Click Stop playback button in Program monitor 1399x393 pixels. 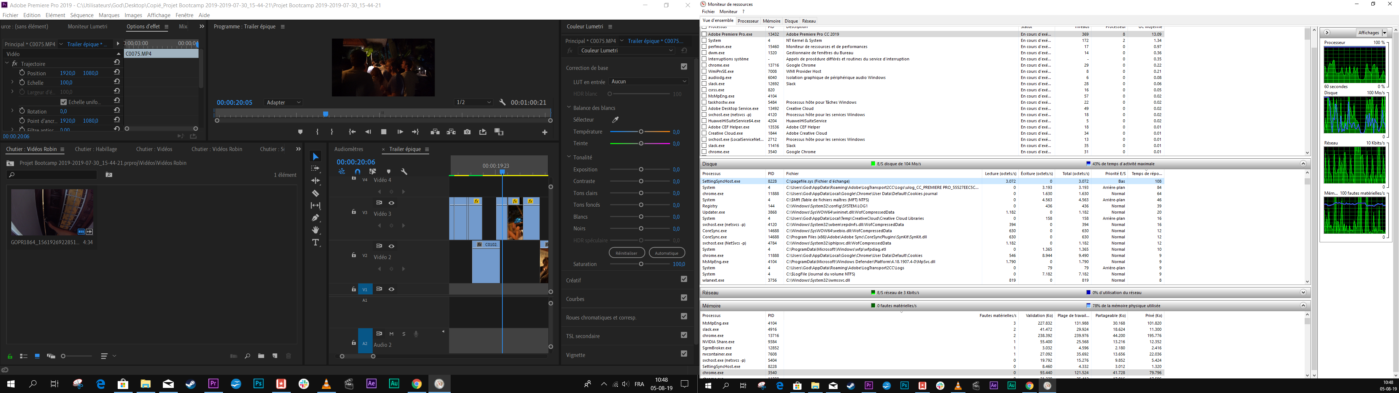tap(383, 132)
